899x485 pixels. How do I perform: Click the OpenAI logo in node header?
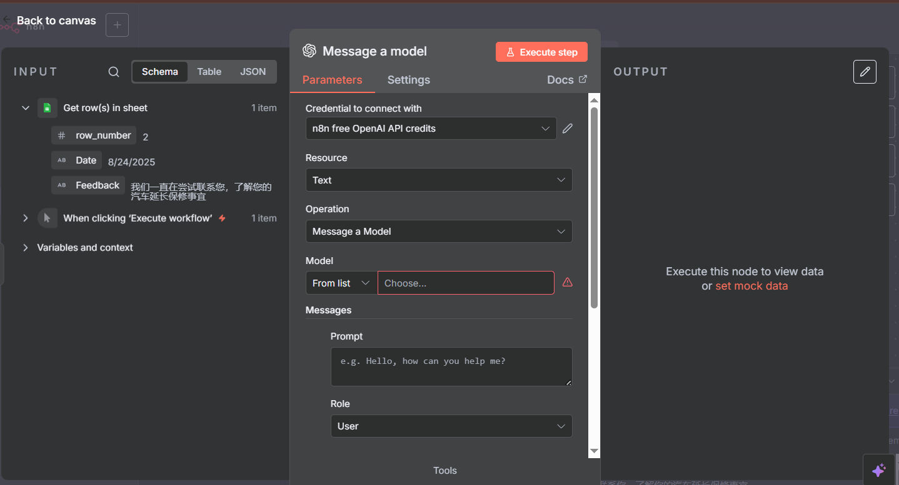click(x=309, y=51)
